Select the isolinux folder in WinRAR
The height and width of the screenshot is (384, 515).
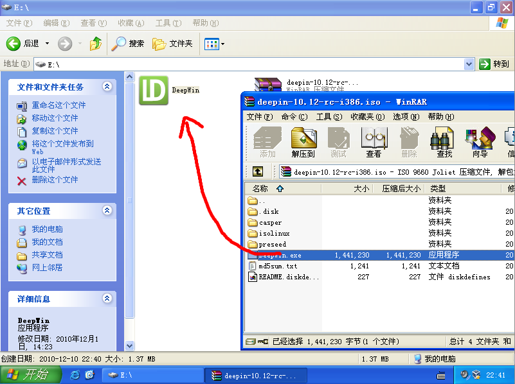[x=269, y=233]
